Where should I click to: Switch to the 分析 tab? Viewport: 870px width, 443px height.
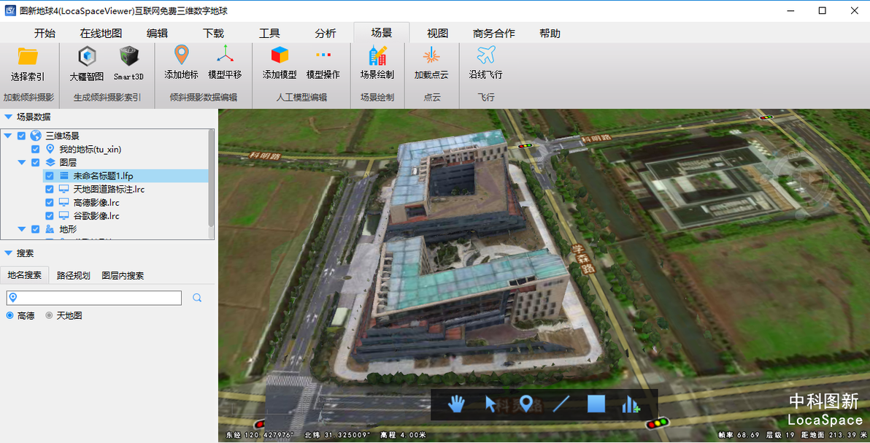[x=326, y=34]
